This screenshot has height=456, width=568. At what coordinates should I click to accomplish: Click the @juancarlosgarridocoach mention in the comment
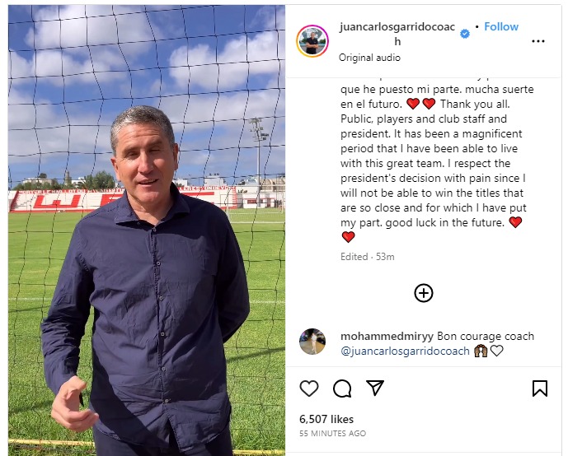[405, 351]
